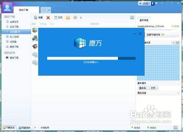Minimize the 魔方 installer dialog
Viewport: 183px width, 132px height.
tap(135, 34)
